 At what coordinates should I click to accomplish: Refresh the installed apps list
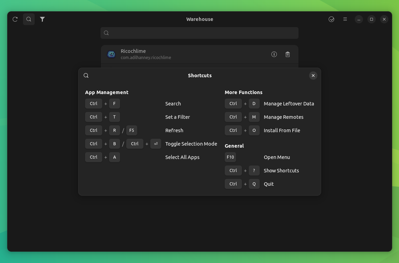[x=15, y=19]
